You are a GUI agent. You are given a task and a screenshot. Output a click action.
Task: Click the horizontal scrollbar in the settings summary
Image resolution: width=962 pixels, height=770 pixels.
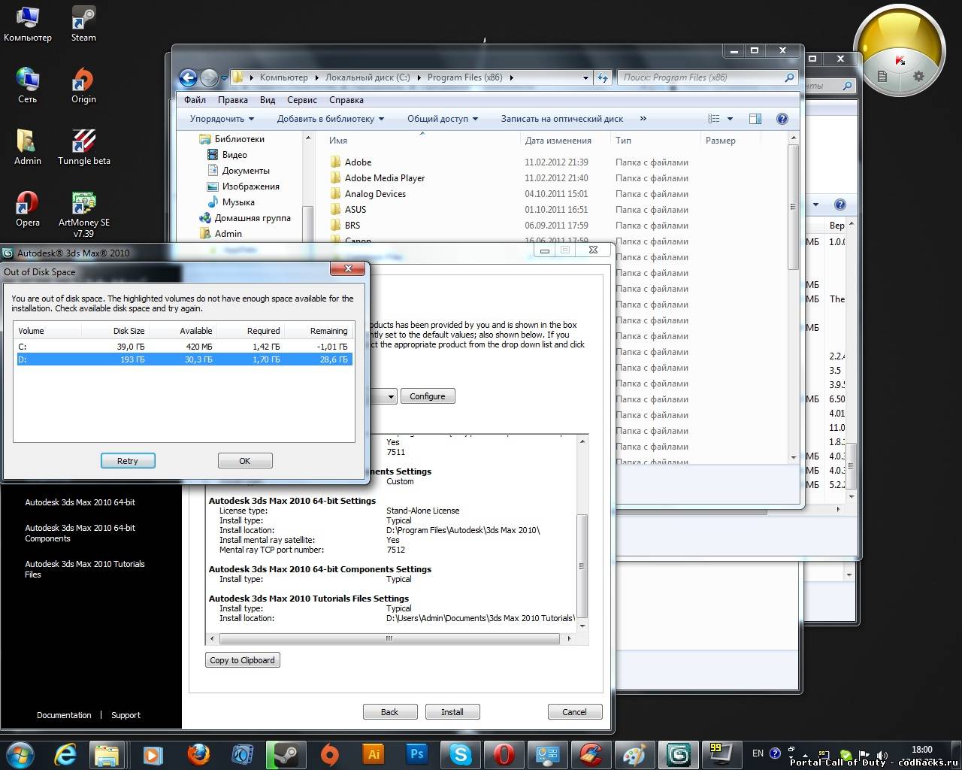point(389,639)
